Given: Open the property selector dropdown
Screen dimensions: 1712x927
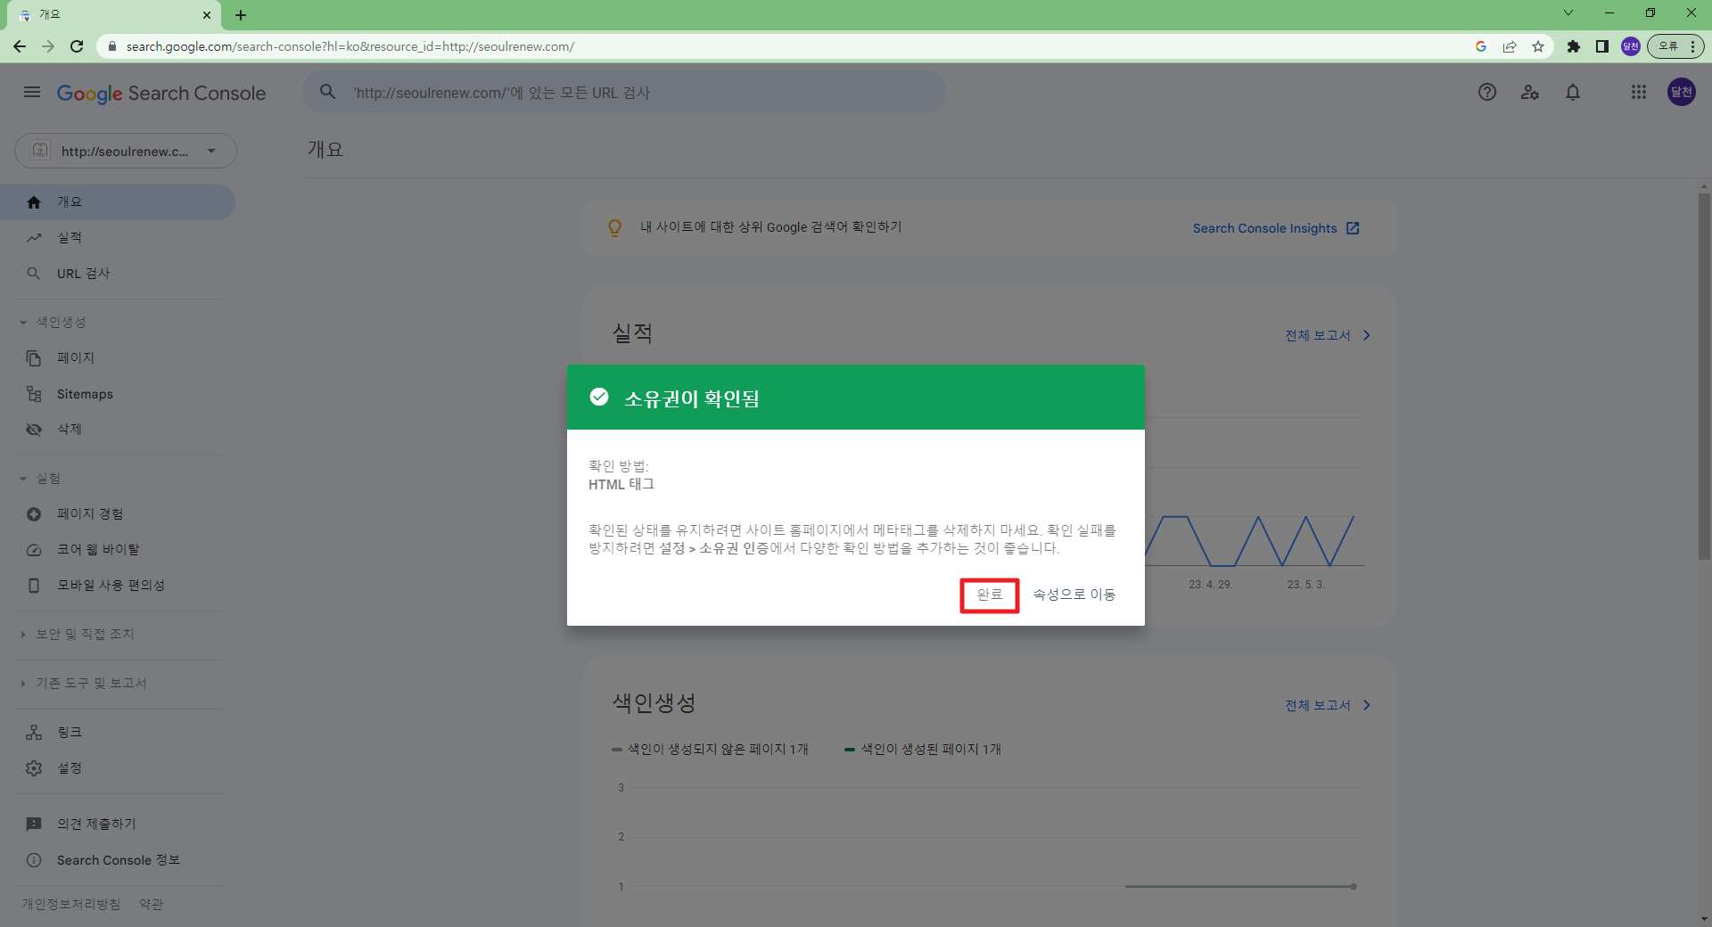Looking at the screenshot, I should [x=125, y=151].
